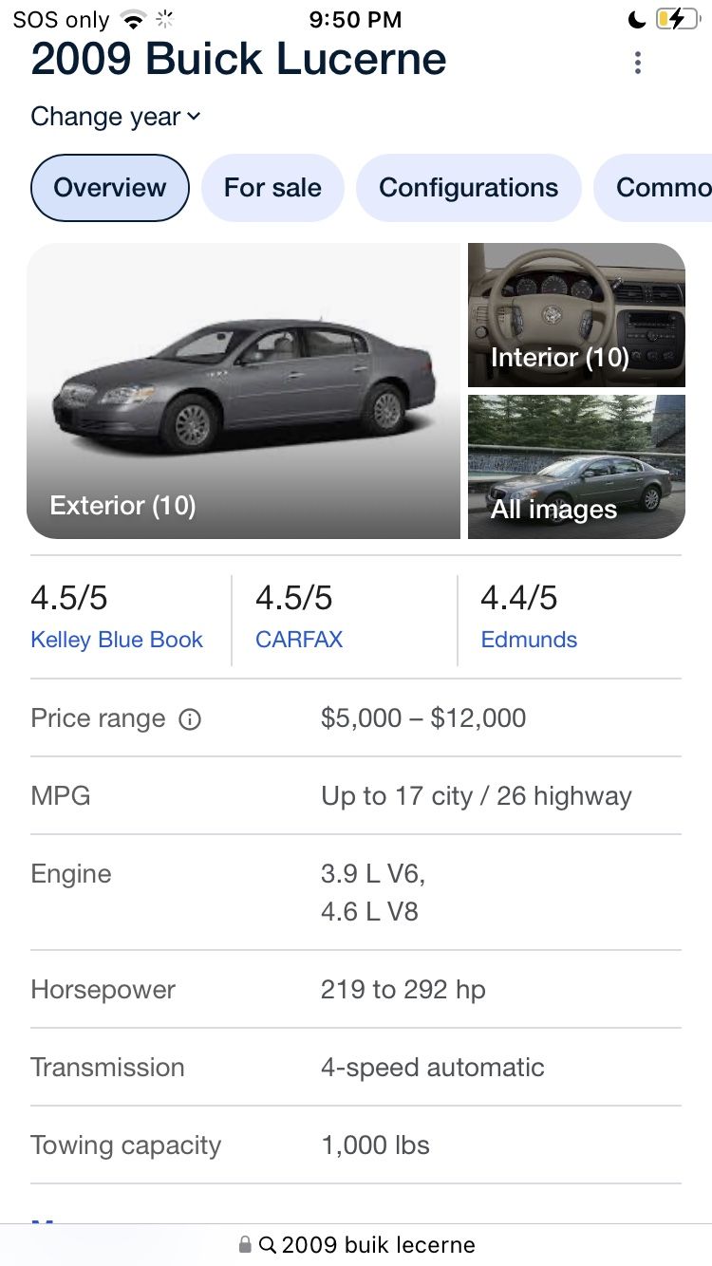
Task: Open the Configurations tab
Action: (468, 188)
